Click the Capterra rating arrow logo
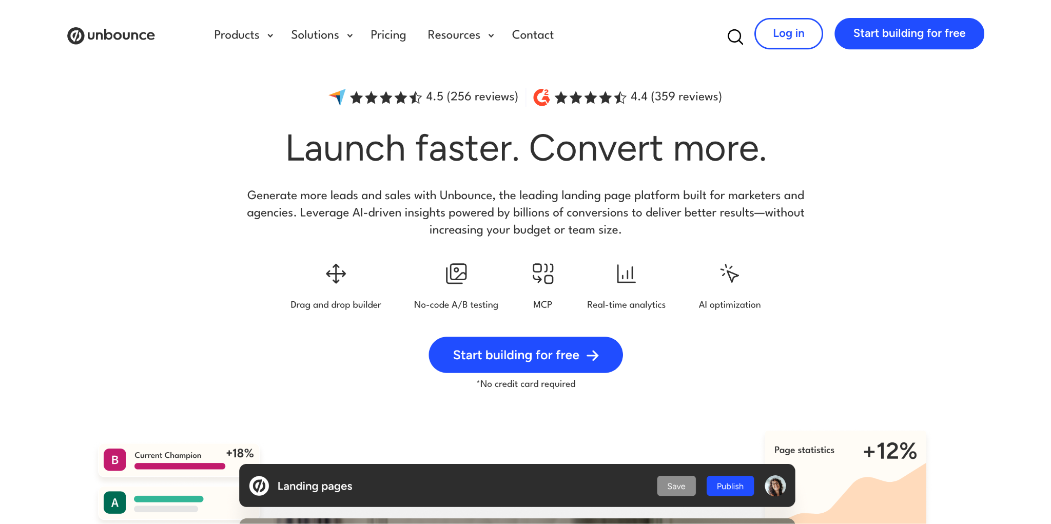Image resolution: width=1051 pixels, height=524 pixels. point(337,96)
